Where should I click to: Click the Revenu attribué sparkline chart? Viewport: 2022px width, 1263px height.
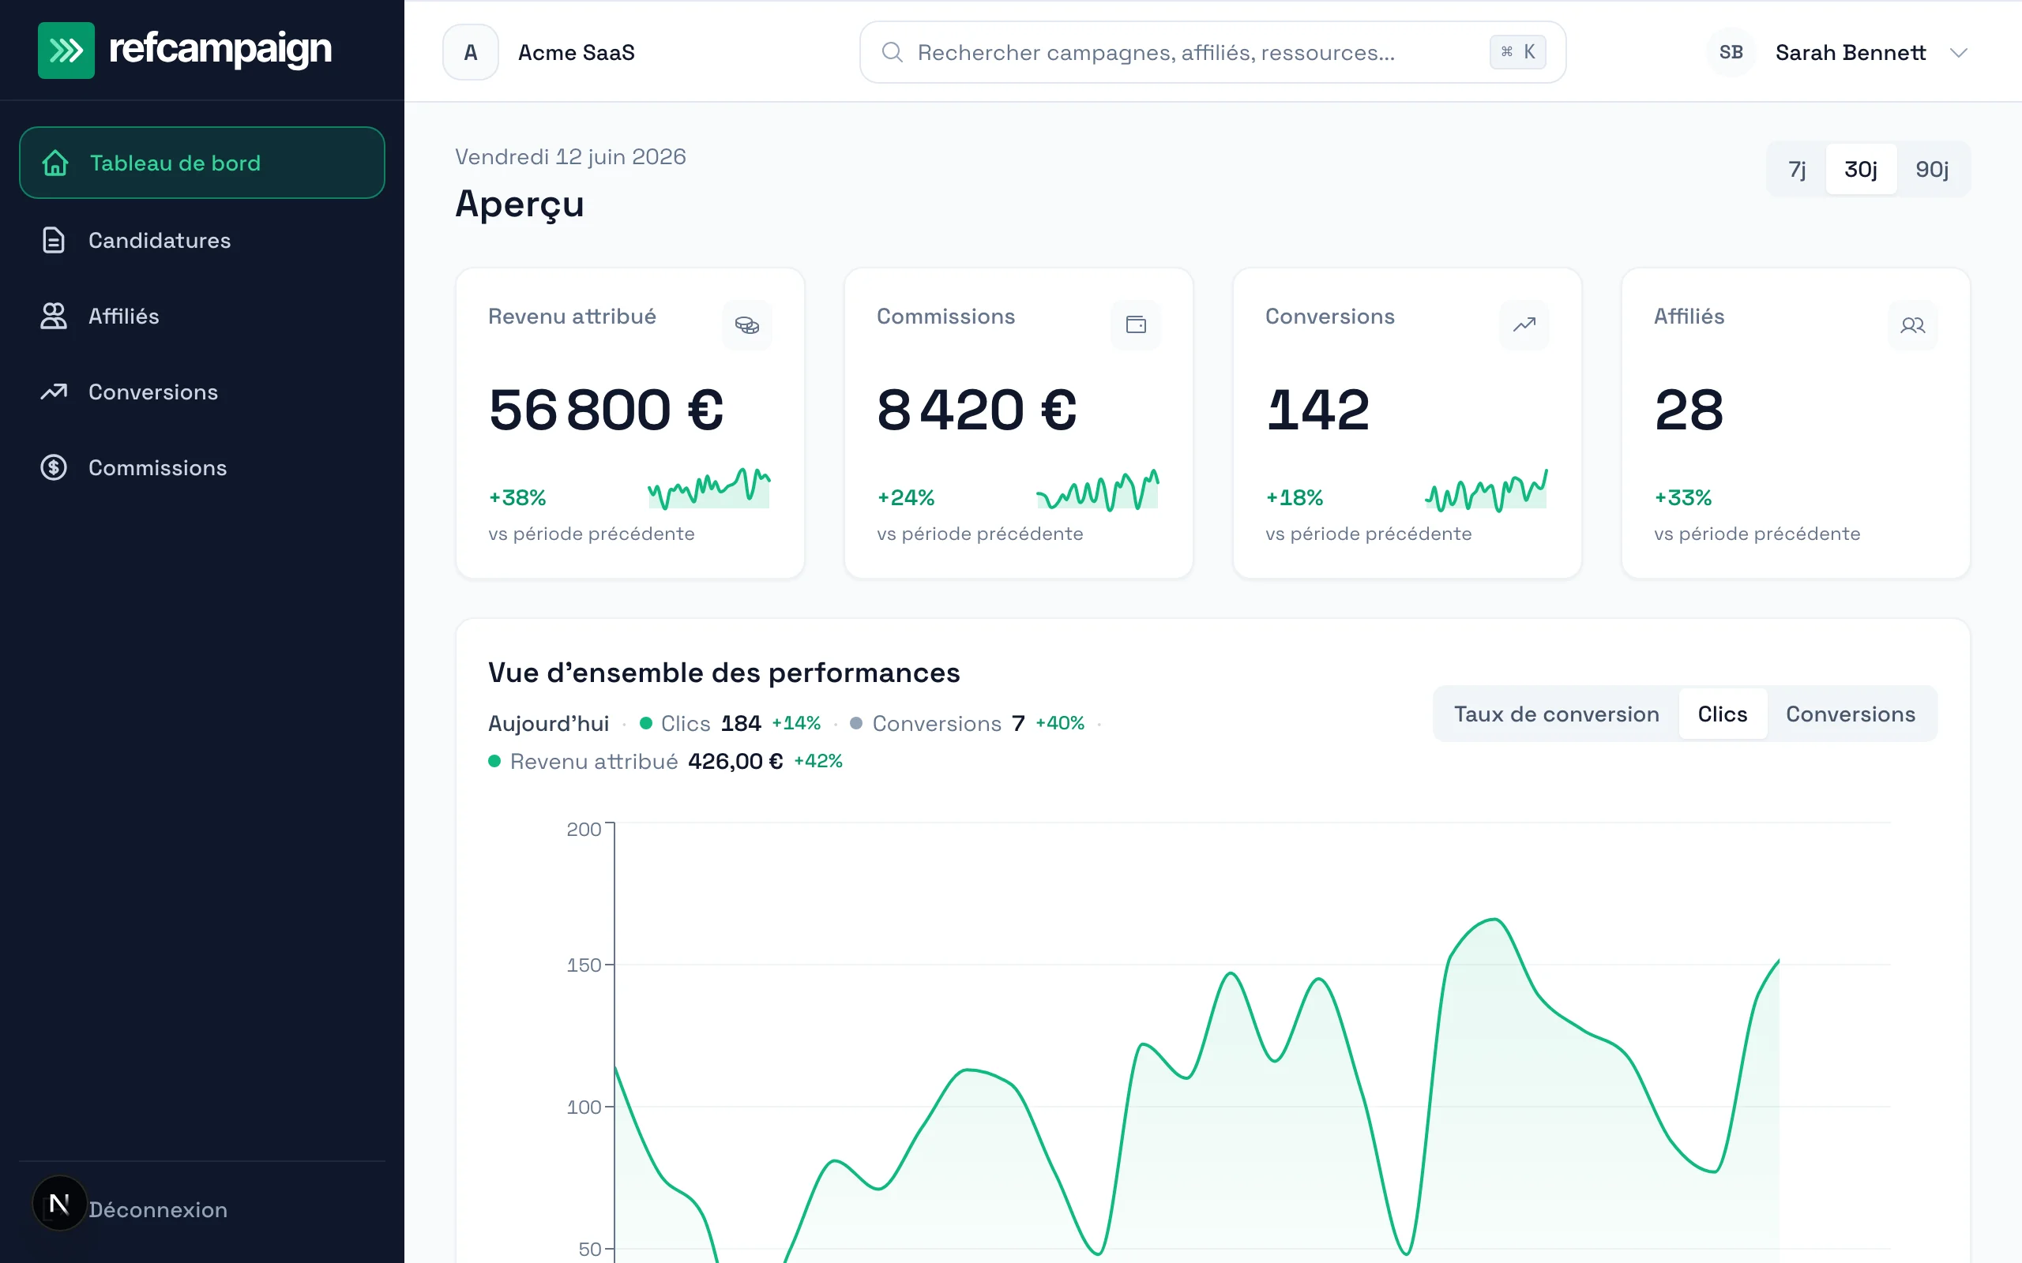(x=708, y=489)
